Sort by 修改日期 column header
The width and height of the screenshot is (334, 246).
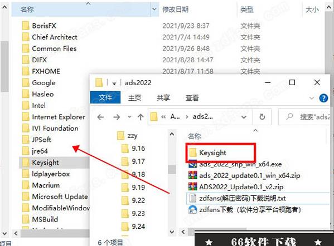(175, 9)
